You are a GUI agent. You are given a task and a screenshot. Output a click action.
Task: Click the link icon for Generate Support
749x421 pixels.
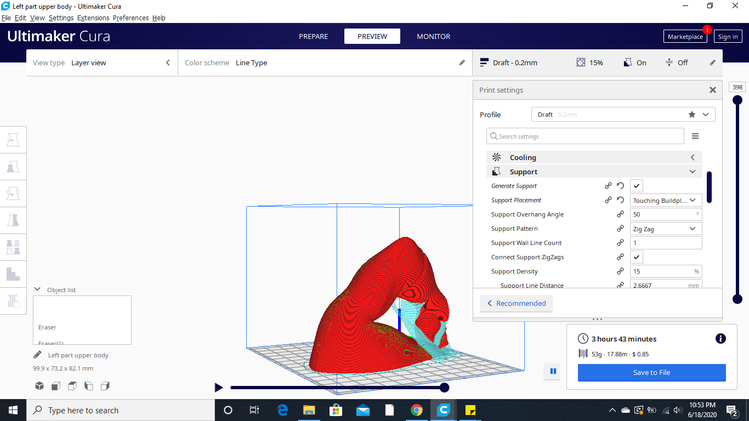click(x=608, y=186)
